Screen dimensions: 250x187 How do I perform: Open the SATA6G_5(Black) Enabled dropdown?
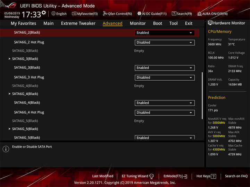165,137
